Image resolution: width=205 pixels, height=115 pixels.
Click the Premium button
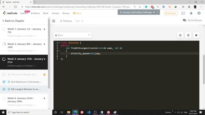click(x=171, y=13)
